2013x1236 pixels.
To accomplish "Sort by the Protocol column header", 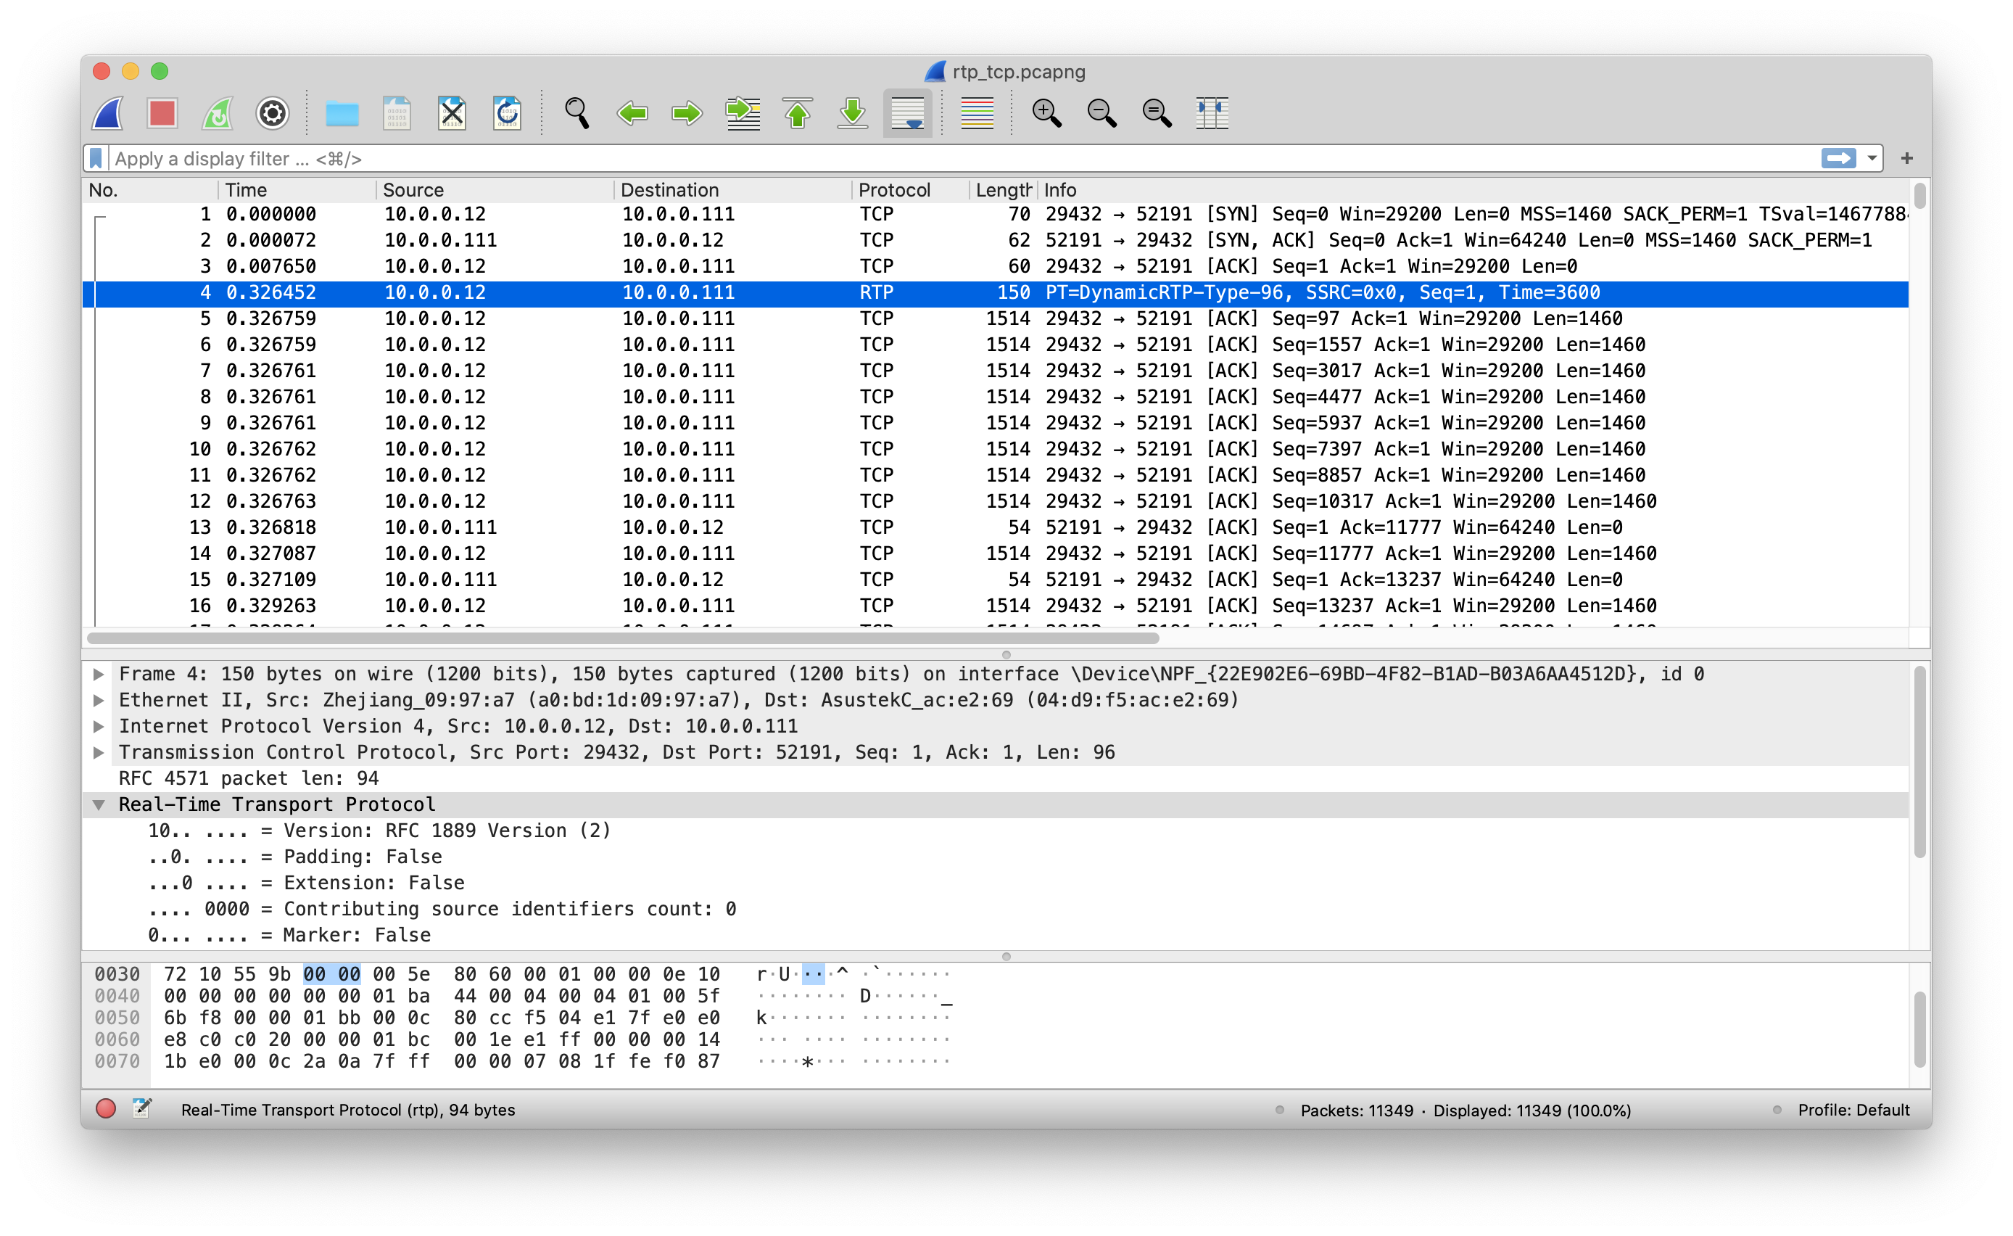I will (x=894, y=191).
